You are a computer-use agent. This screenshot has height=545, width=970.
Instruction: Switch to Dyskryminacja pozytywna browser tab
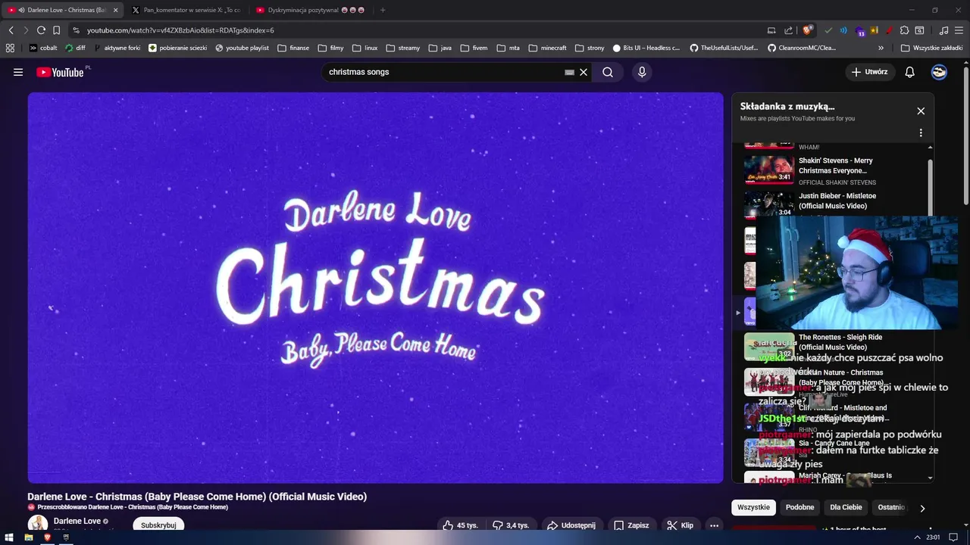coord(311,10)
